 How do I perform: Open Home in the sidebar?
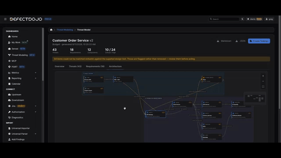pyautogui.click(x=14, y=36)
